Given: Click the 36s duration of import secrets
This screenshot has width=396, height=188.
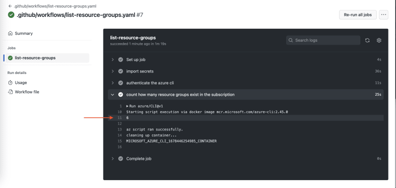Looking at the screenshot, I should (x=378, y=71).
